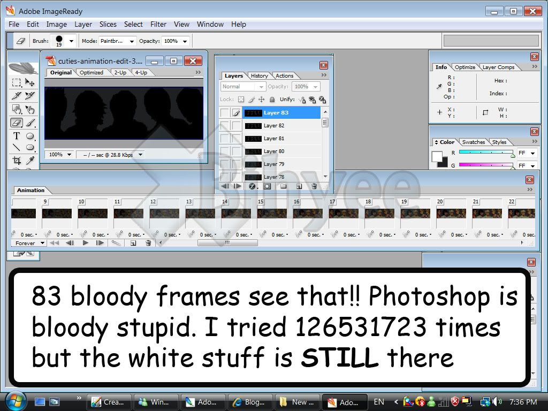Switch to the Layer Comps tab
The image size is (548, 411).
point(498,67)
